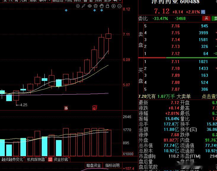Click the 委比 difference -3468

click(x=180, y=18)
